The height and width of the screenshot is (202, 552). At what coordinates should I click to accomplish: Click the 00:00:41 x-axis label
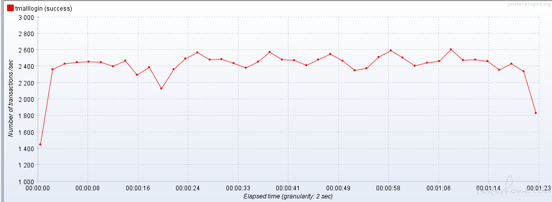point(288,188)
